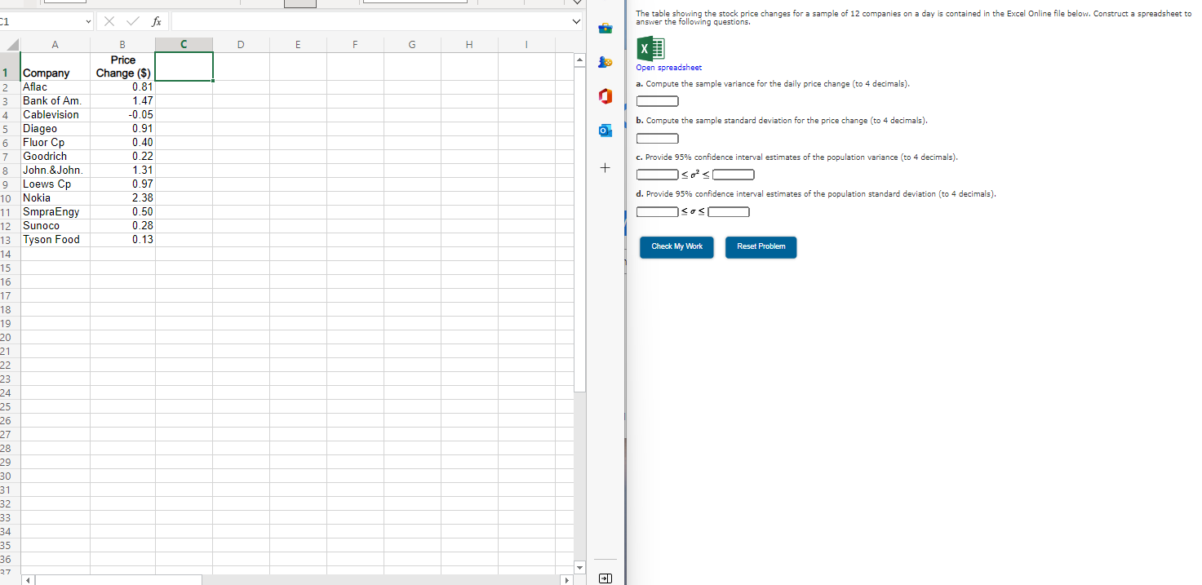Open the Outlook sidebar icon
Image resolution: width=1202 pixels, height=585 pixels.
coord(605,131)
